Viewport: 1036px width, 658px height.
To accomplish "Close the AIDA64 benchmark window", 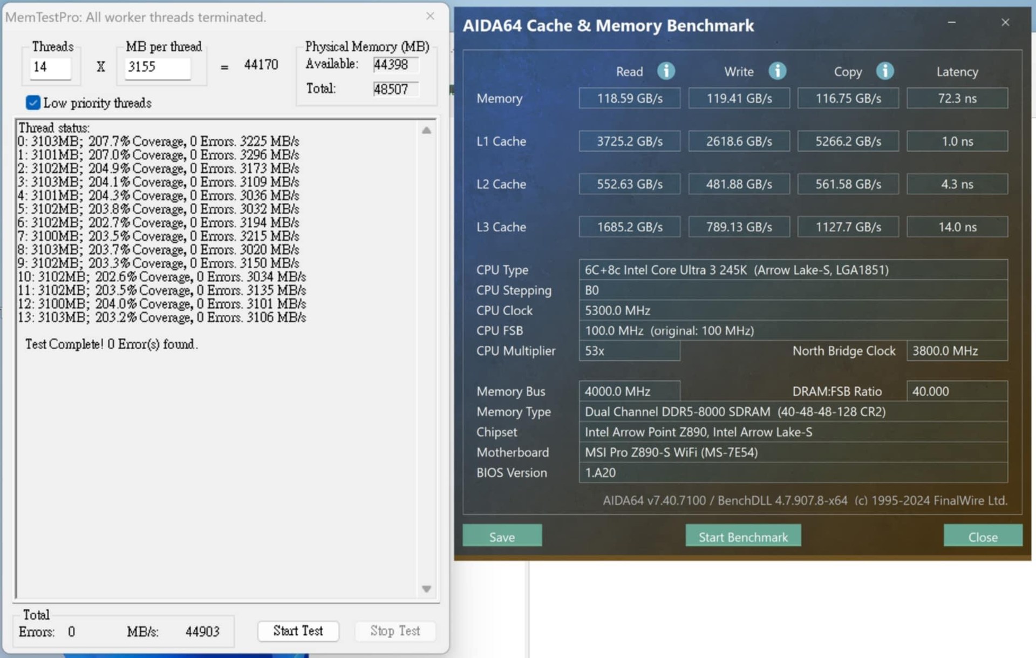I will (1005, 23).
